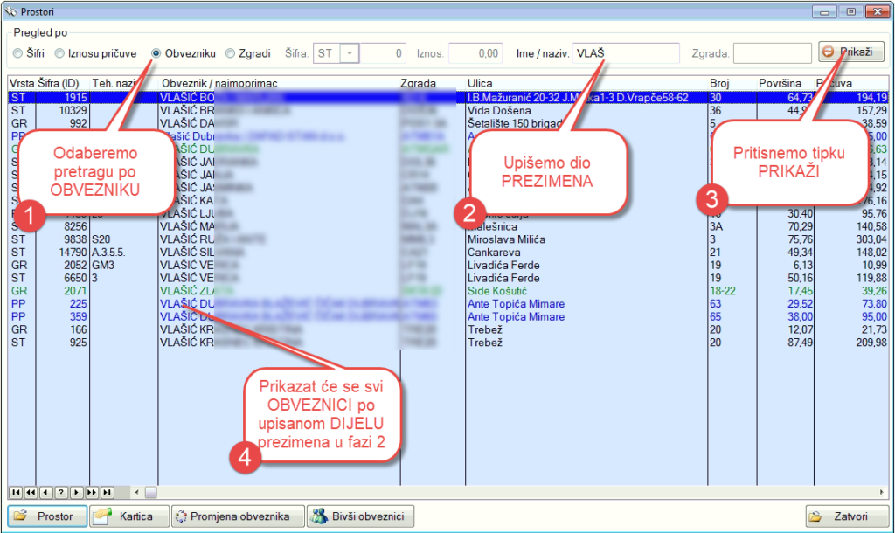Click the Ime / naziv text field
The image size is (895, 533).
[626, 53]
